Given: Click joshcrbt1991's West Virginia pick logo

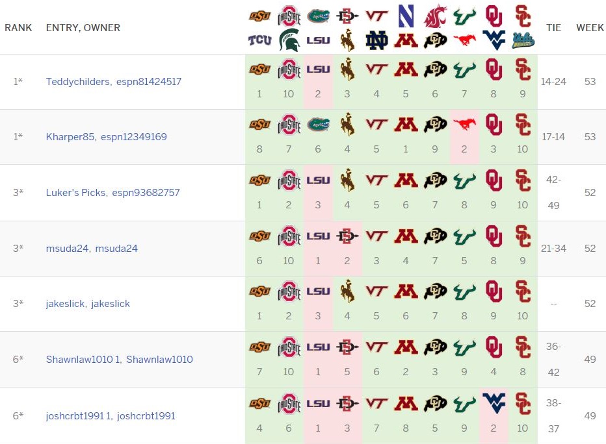Looking at the screenshot, I should 494,404.
